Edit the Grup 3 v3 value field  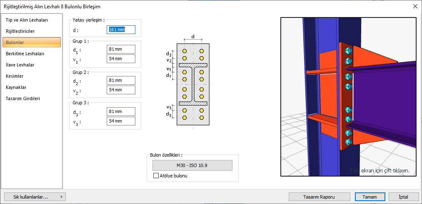[x=121, y=121]
